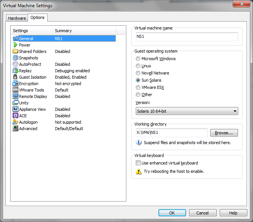The height and width of the screenshot is (222, 253).
Task: Select the Remote Display row label
Action: coord(33,96)
